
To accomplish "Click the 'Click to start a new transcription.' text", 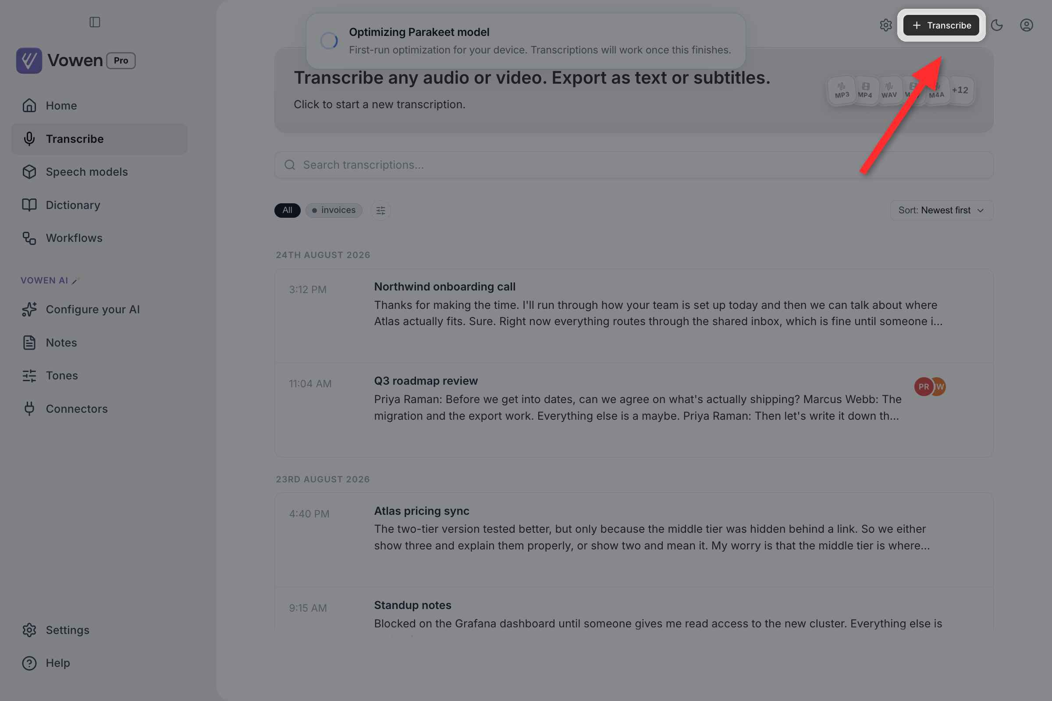I will point(379,105).
